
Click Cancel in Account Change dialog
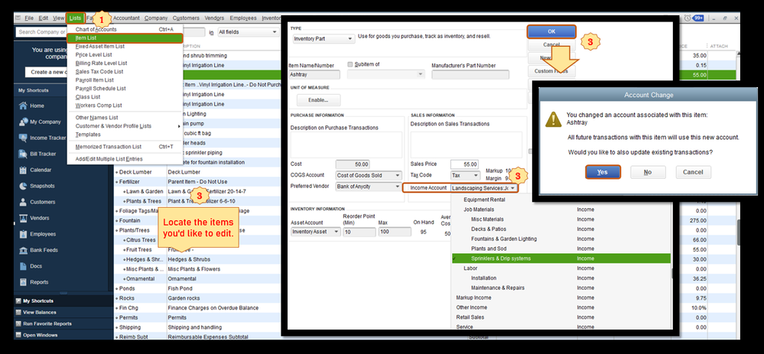pos(693,172)
